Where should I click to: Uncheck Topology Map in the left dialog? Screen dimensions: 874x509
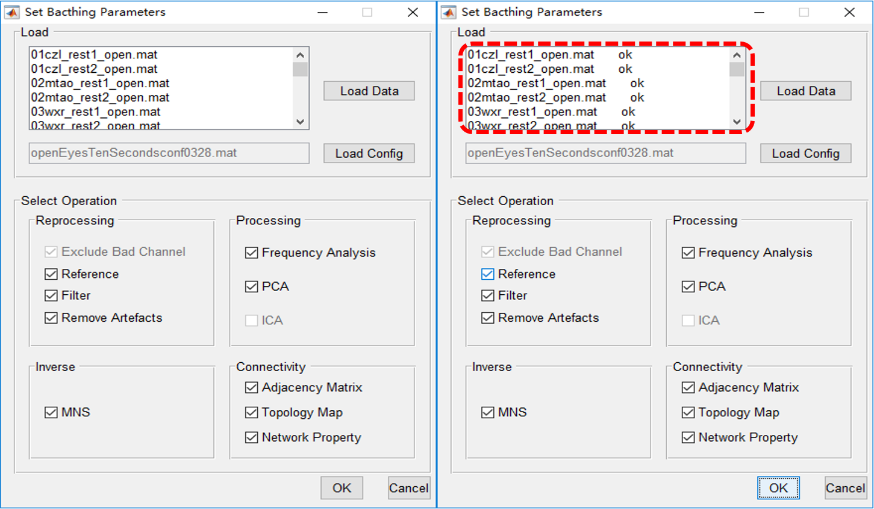click(x=252, y=413)
